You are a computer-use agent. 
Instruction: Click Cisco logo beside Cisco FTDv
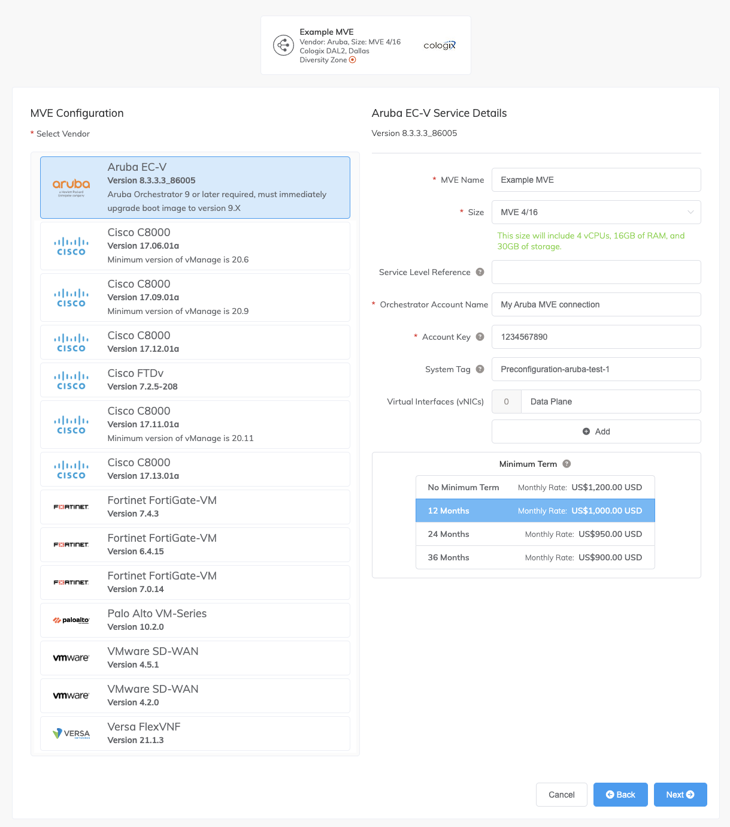[x=71, y=381]
